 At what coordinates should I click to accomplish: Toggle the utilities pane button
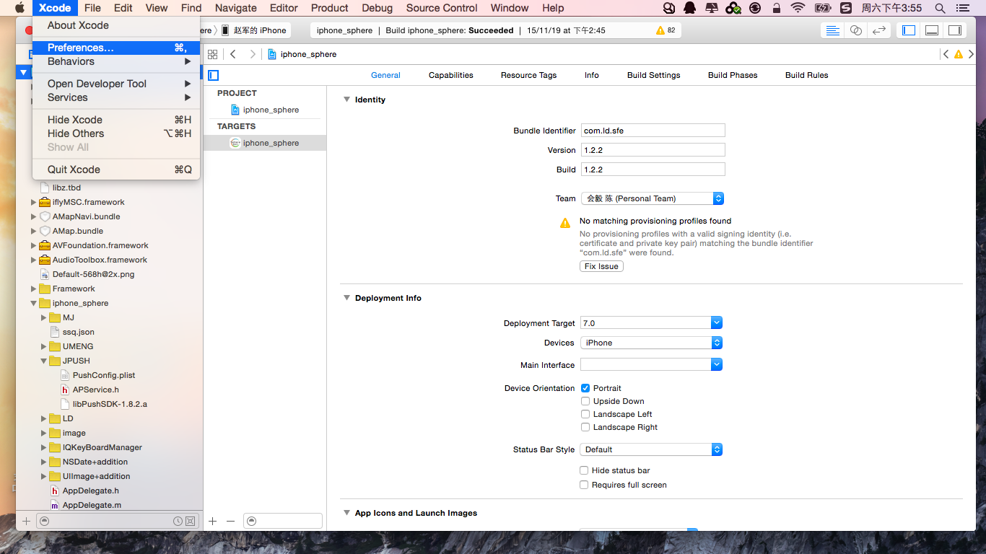(x=954, y=30)
